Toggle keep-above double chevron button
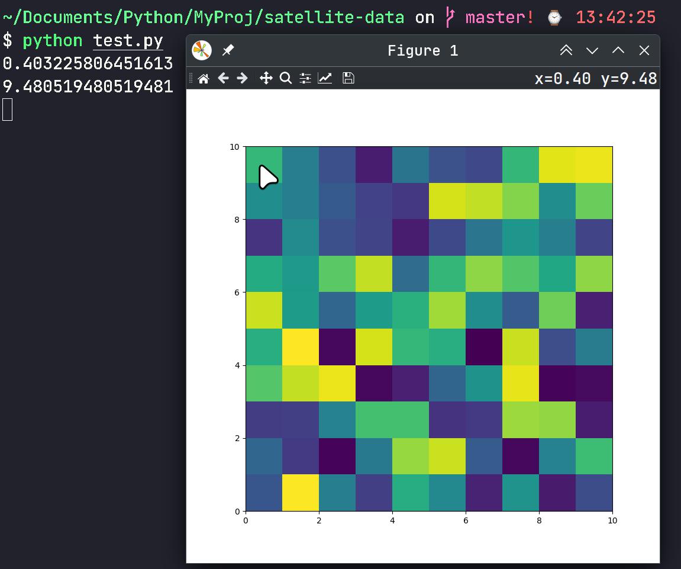 pos(566,51)
